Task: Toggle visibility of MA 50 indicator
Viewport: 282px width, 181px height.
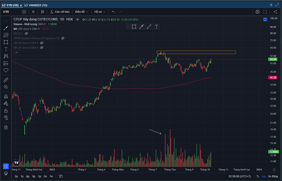Action: 41,43
